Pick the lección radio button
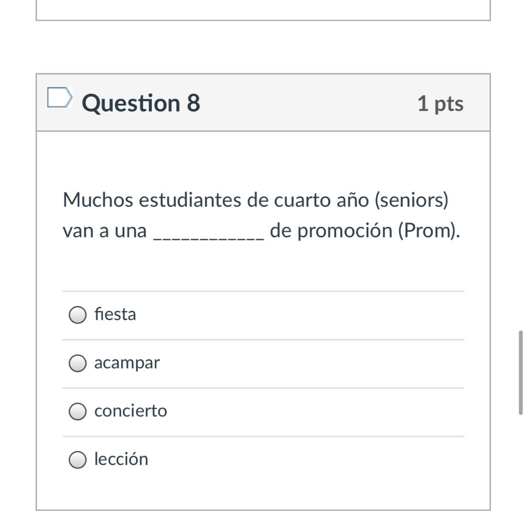The width and height of the screenshot is (527, 527). [x=78, y=460]
